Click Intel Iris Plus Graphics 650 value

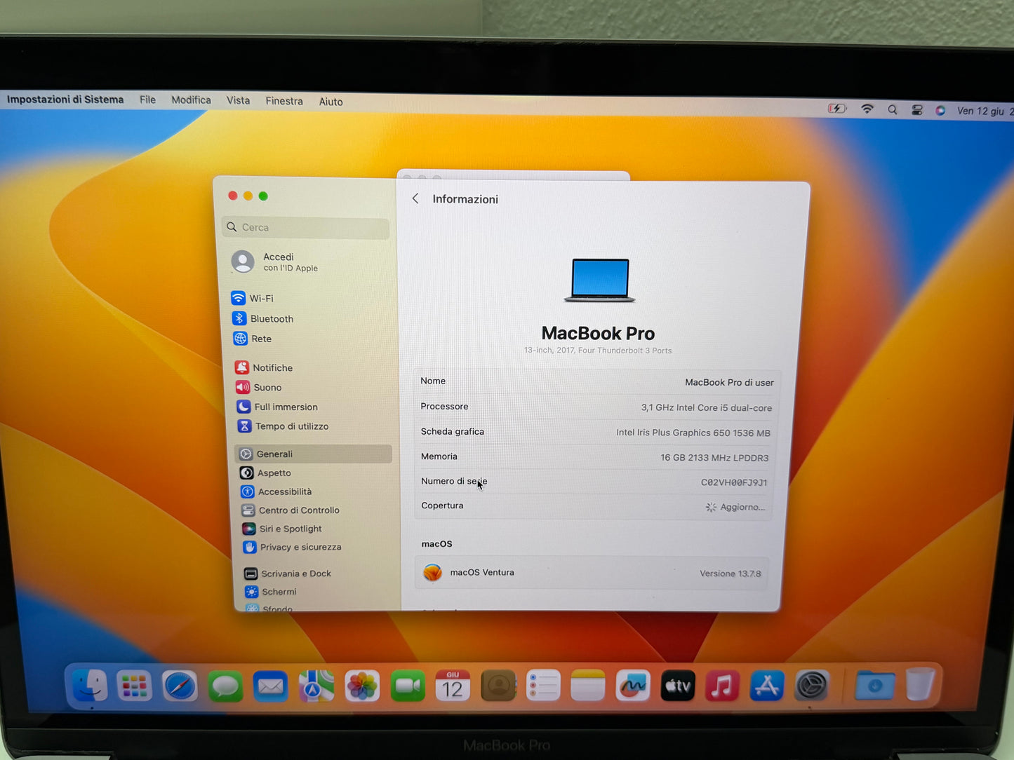(693, 433)
